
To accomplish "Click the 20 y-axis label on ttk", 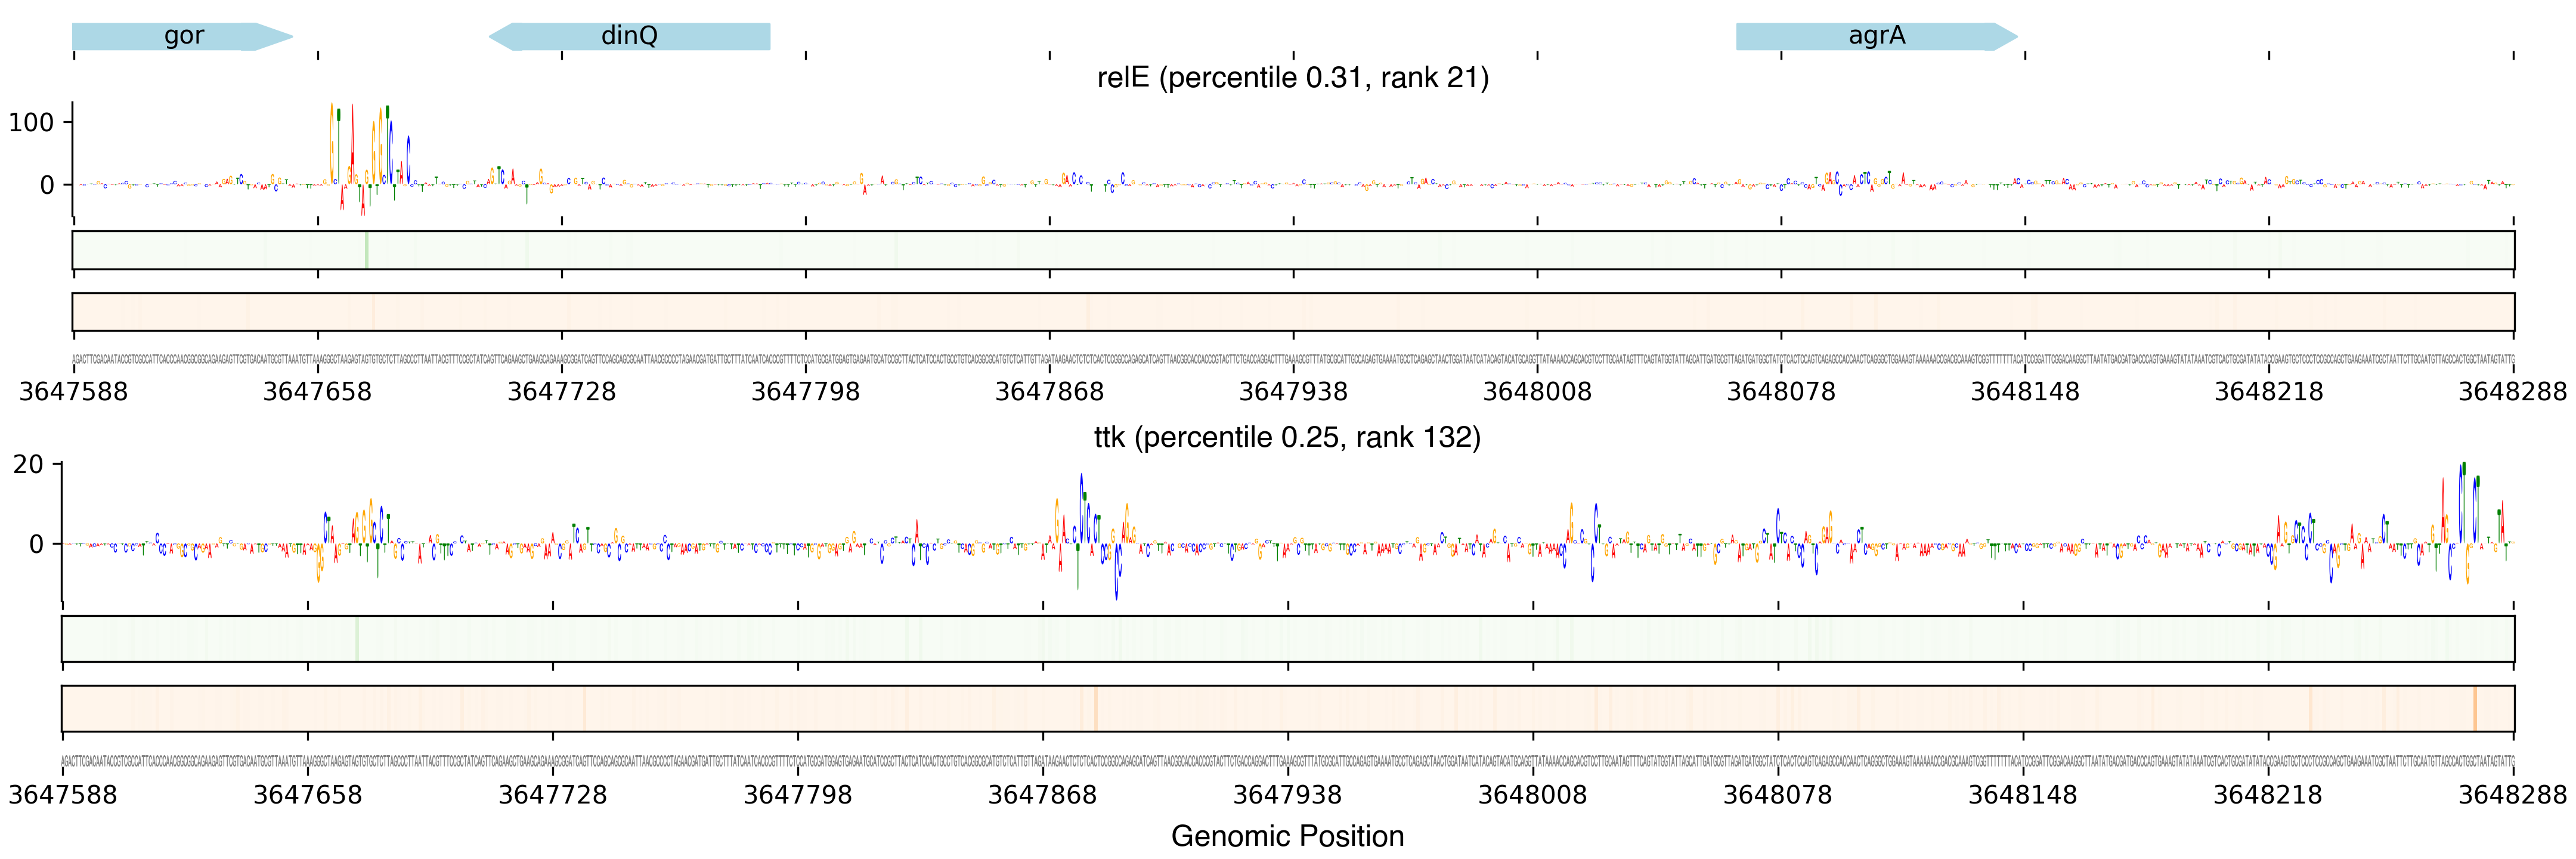I will [28, 464].
